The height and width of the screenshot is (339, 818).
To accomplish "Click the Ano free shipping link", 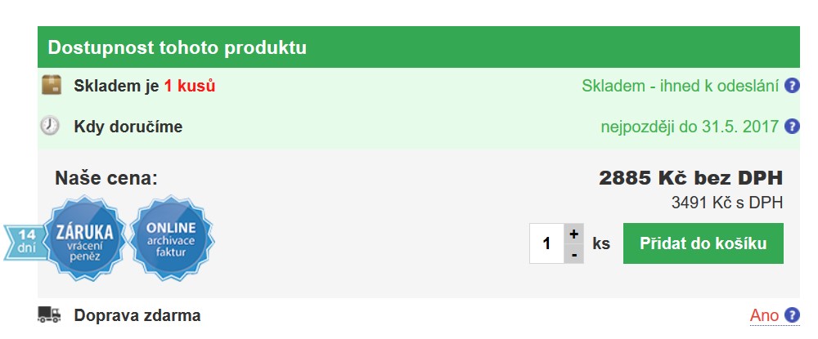I will [764, 315].
